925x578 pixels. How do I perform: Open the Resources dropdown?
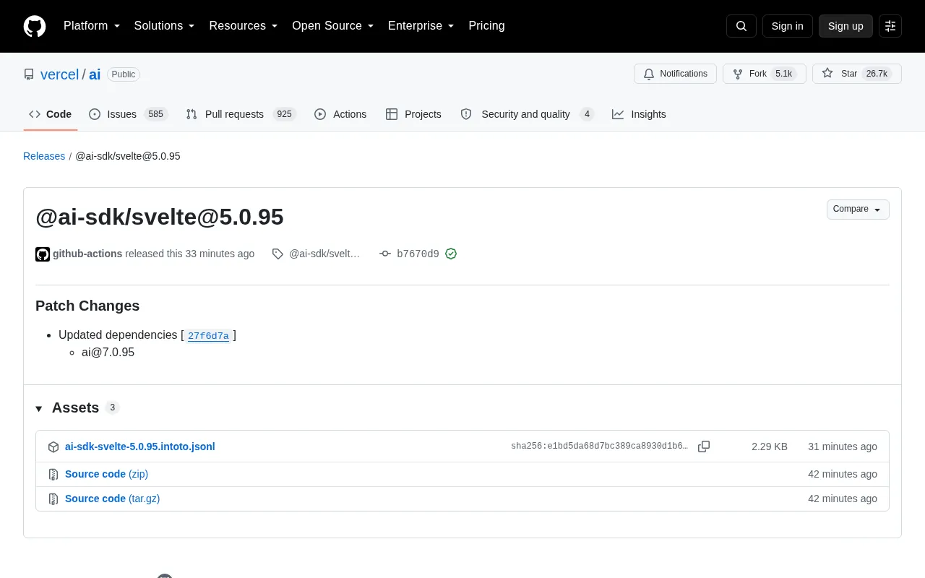(x=244, y=26)
